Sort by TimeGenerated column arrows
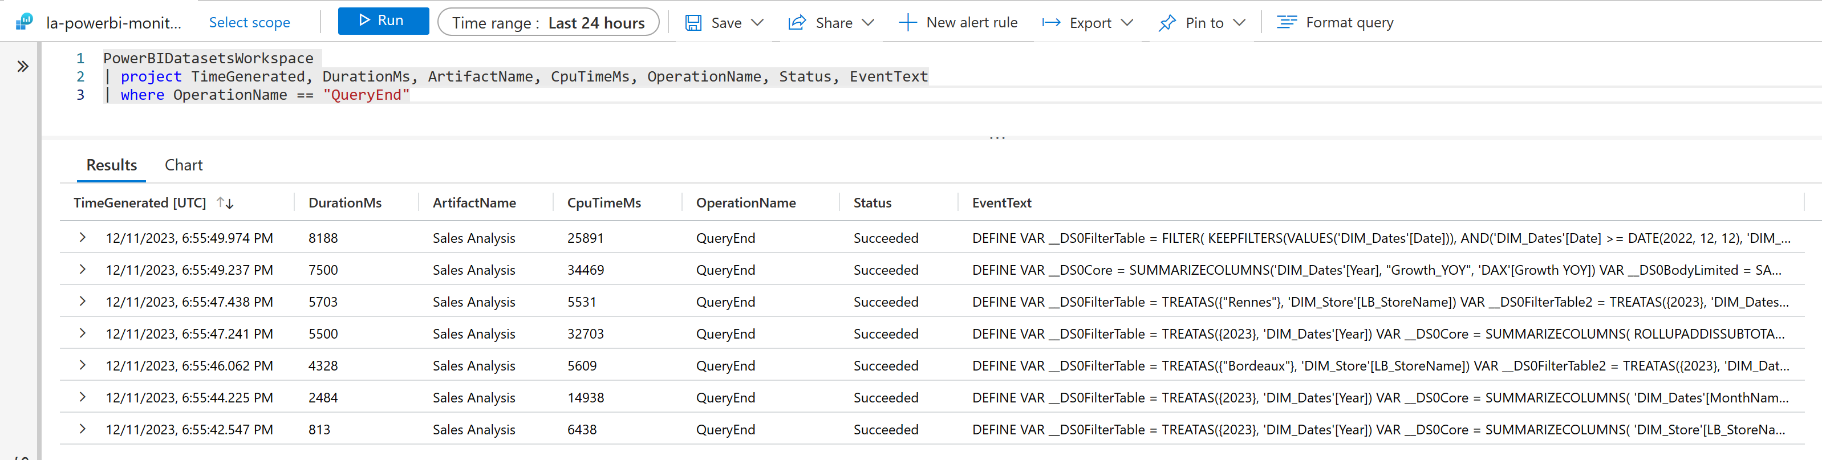Viewport: 1822px width, 460px height. point(225,203)
